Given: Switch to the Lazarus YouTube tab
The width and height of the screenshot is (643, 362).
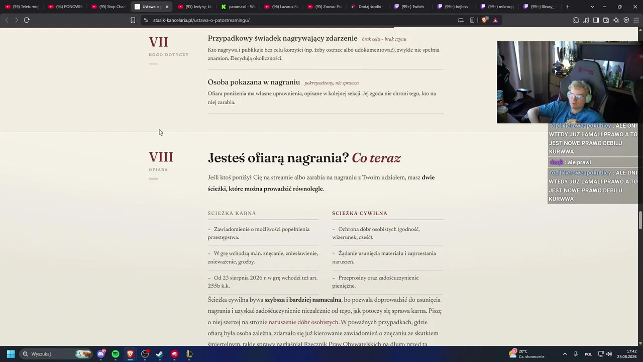Looking at the screenshot, I should [281, 7].
